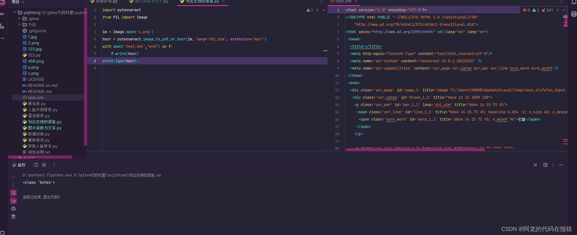
Task: Expand the 力扣 folder
Action: pyautogui.click(x=19, y=25)
